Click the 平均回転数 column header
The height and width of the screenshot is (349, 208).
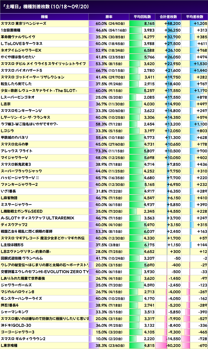coord(142,17)
